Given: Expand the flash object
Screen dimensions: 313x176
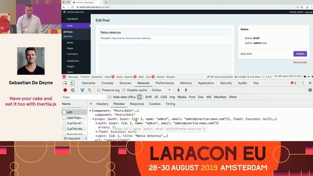Looking at the screenshot, I should (96, 132).
